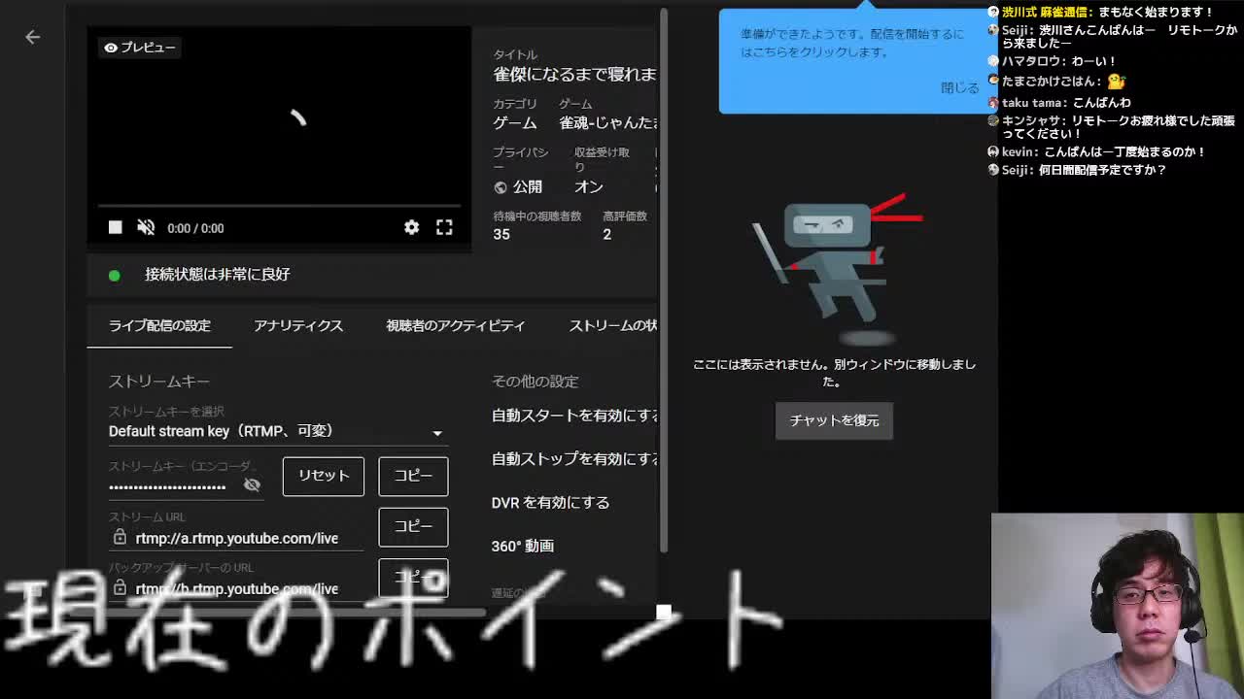Click the 接続状態は非常に良好 status text

(x=218, y=275)
